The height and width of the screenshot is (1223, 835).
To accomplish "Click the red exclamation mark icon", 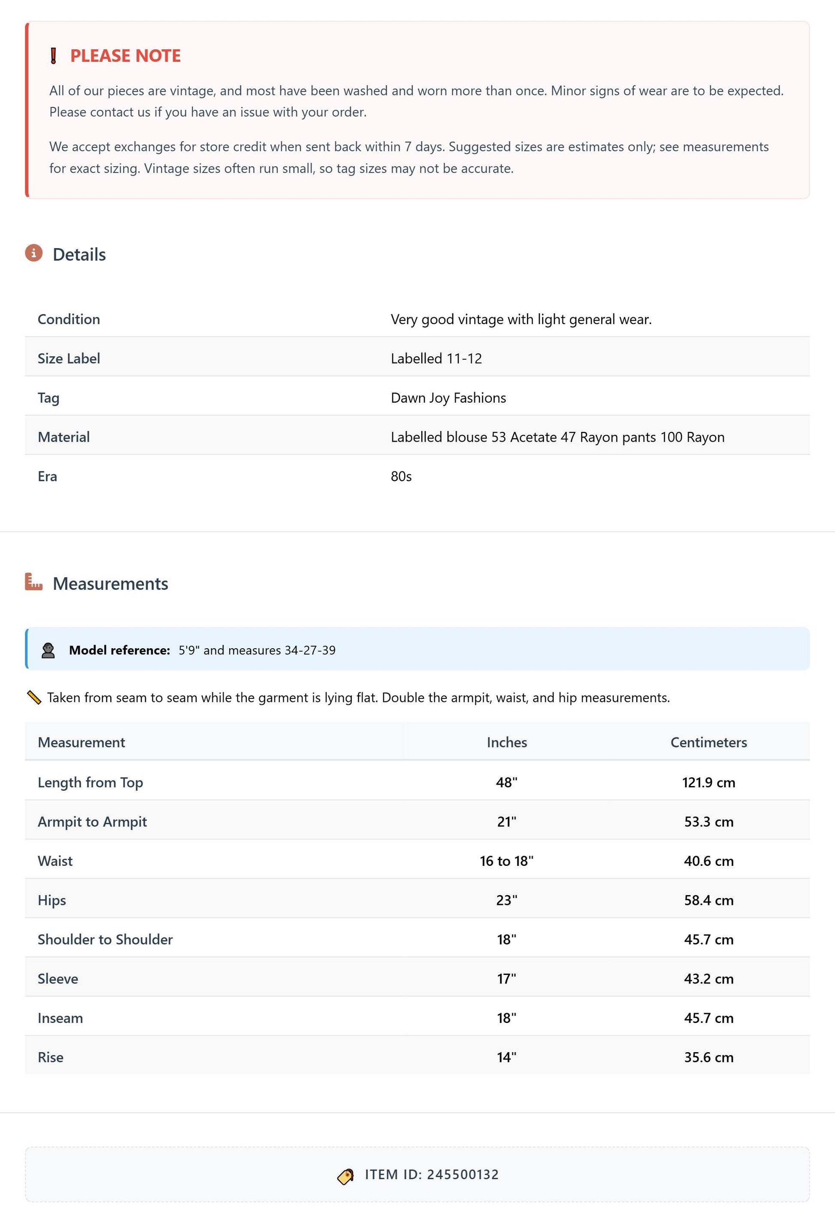I will coord(53,56).
